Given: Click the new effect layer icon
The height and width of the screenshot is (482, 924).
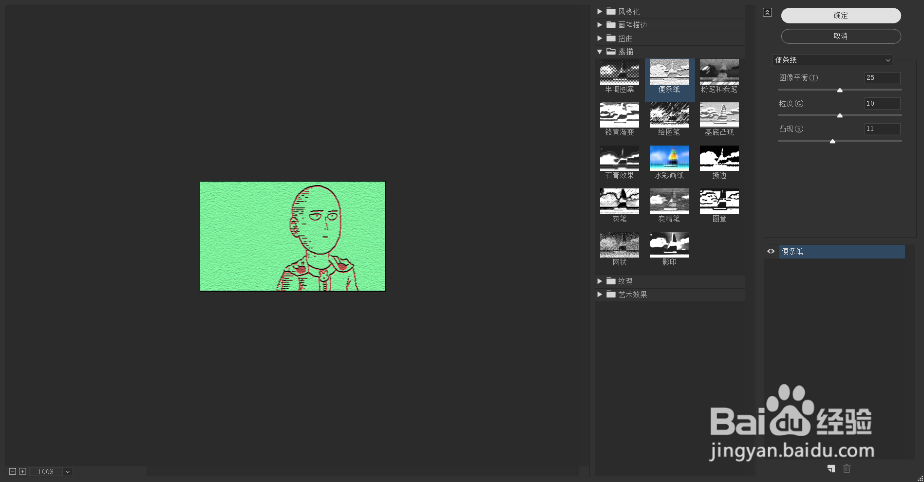Looking at the screenshot, I should click(x=831, y=469).
